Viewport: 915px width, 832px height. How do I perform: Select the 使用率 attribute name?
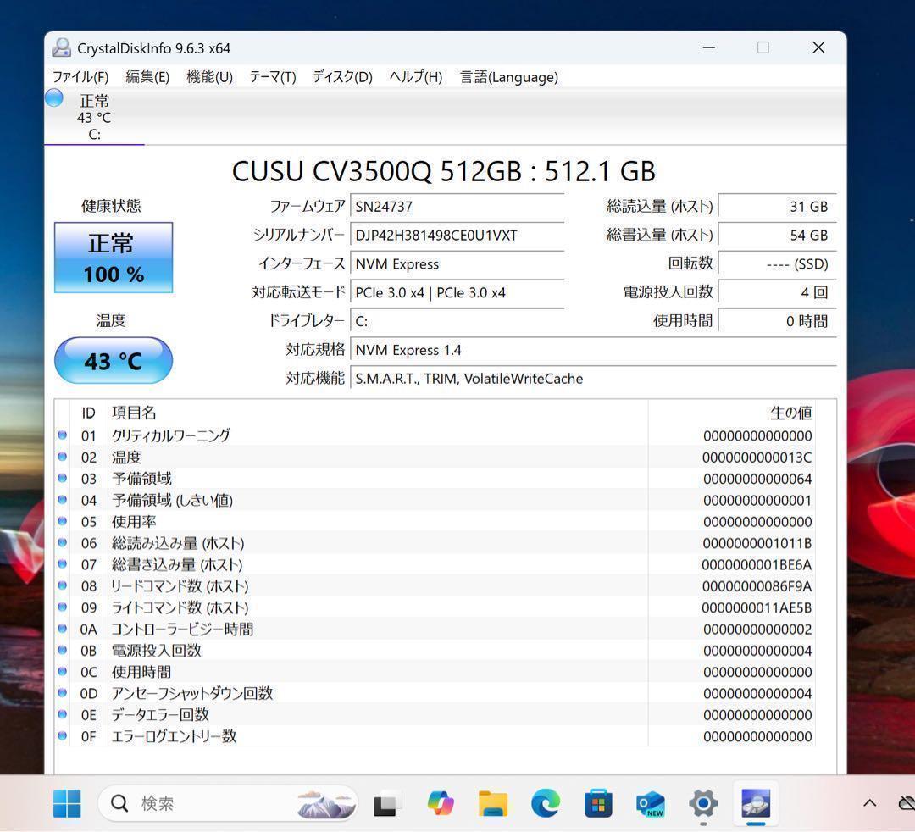tap(134, 522)
